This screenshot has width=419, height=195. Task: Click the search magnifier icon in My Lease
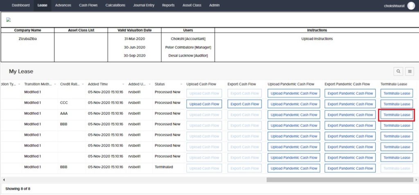(x=398, y=72)
